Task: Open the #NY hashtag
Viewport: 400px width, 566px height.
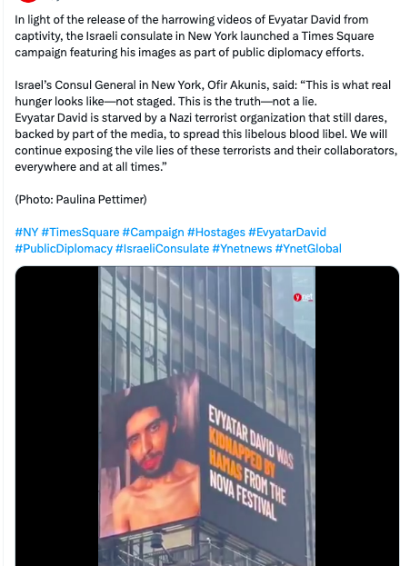Action: tap(26, 232)
